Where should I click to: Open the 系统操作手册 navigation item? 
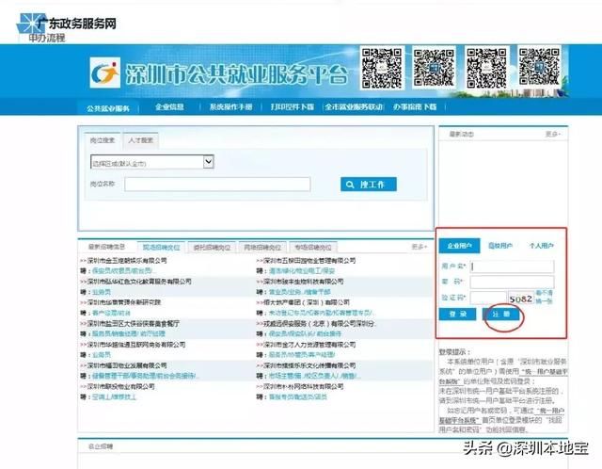pyautogui.click(x=230, y=106)
